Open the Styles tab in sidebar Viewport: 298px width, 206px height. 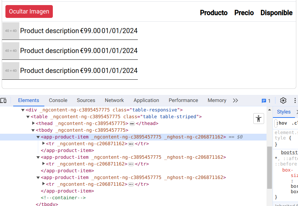[x=284, y=112]
